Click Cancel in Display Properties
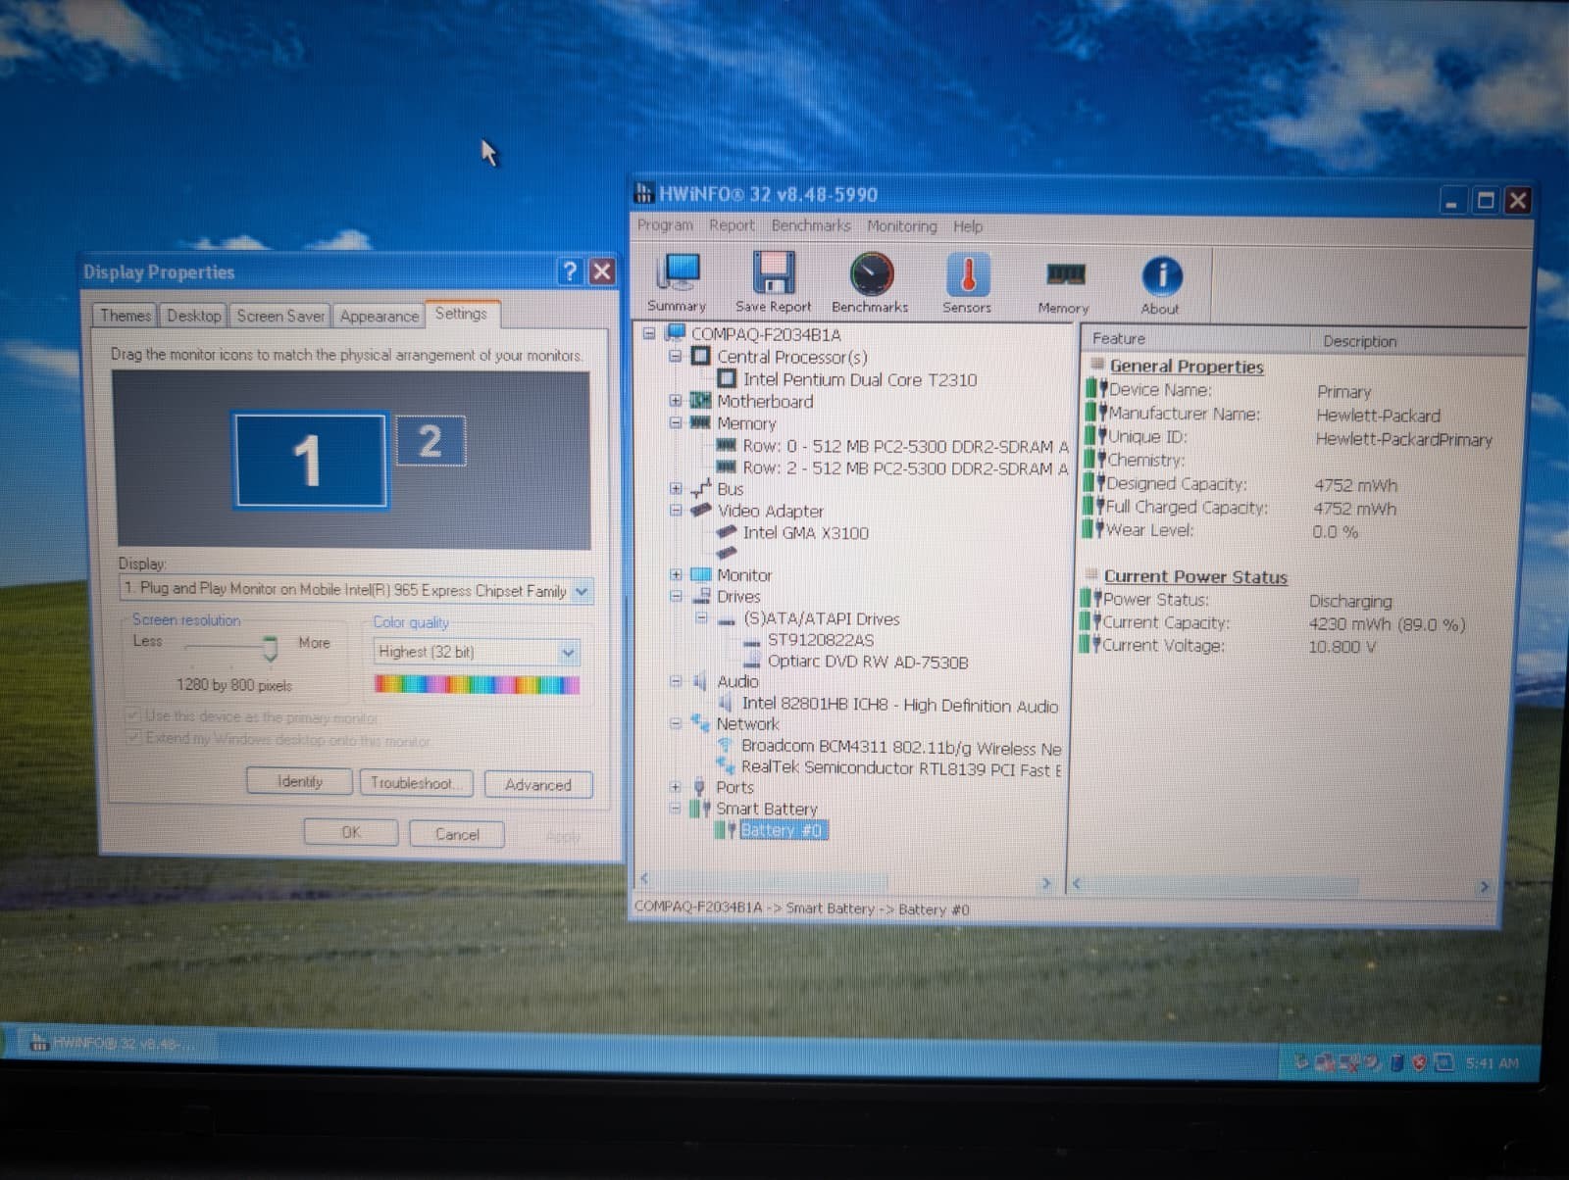1569x1180 pixels. (x=457, y=834)
